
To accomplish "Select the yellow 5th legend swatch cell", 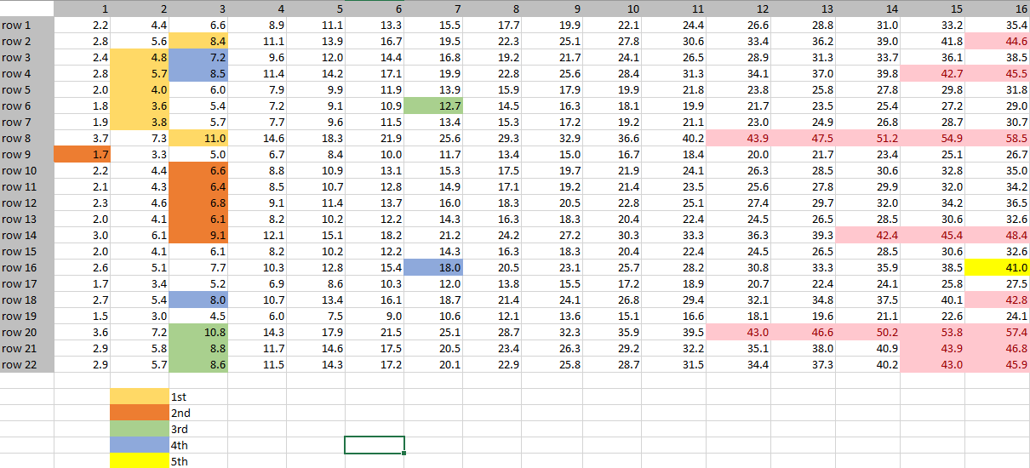I will [140, 461].
